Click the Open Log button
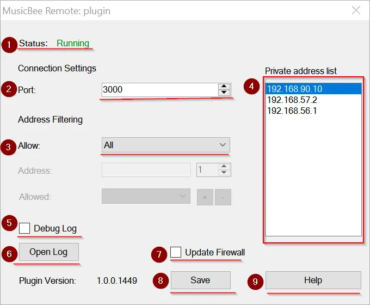 (48, 252)
